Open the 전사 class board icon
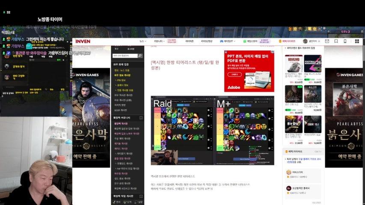Viewport: 365px width, 205px height. 117,202
